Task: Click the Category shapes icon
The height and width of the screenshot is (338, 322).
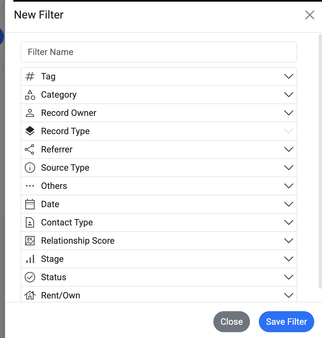Action: coord(30,95)
